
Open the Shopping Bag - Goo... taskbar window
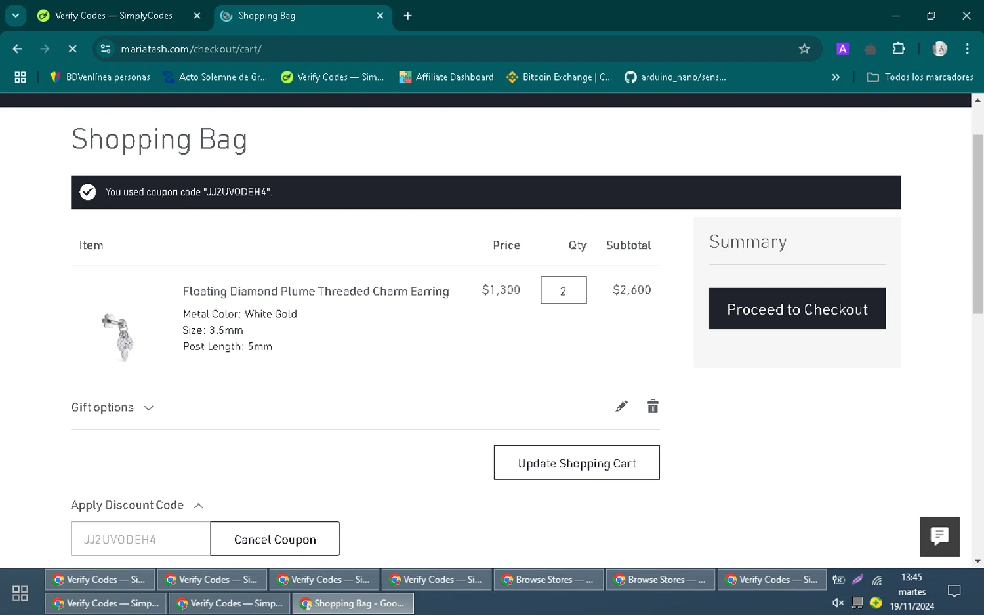pyautogui.click(x=353, y=603)
